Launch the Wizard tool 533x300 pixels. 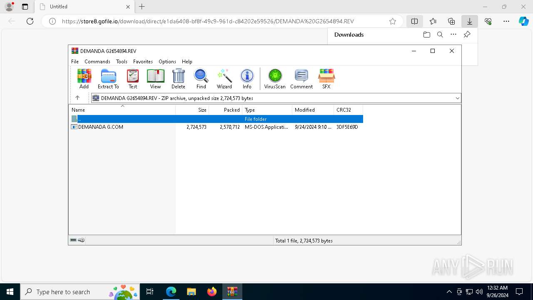[x=224, y=79]
